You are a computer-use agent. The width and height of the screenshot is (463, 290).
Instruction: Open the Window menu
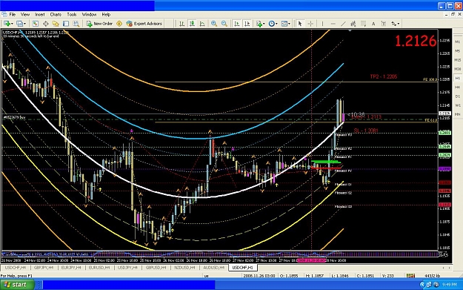pos(89,15)
